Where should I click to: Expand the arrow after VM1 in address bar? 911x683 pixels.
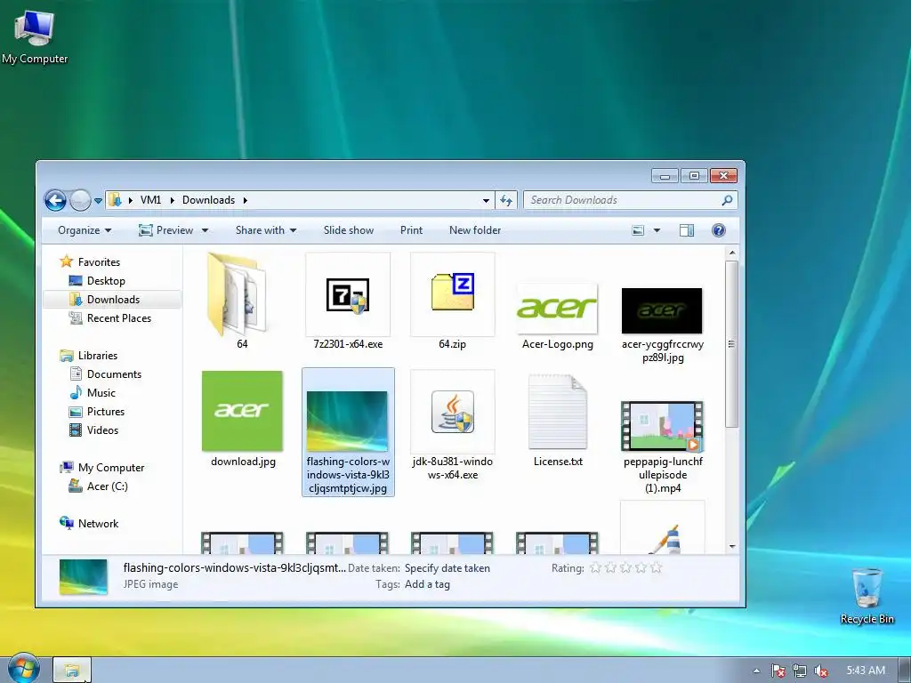(173, 200)
